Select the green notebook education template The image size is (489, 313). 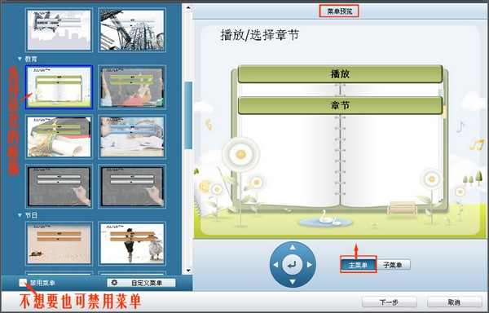[59, 87]
